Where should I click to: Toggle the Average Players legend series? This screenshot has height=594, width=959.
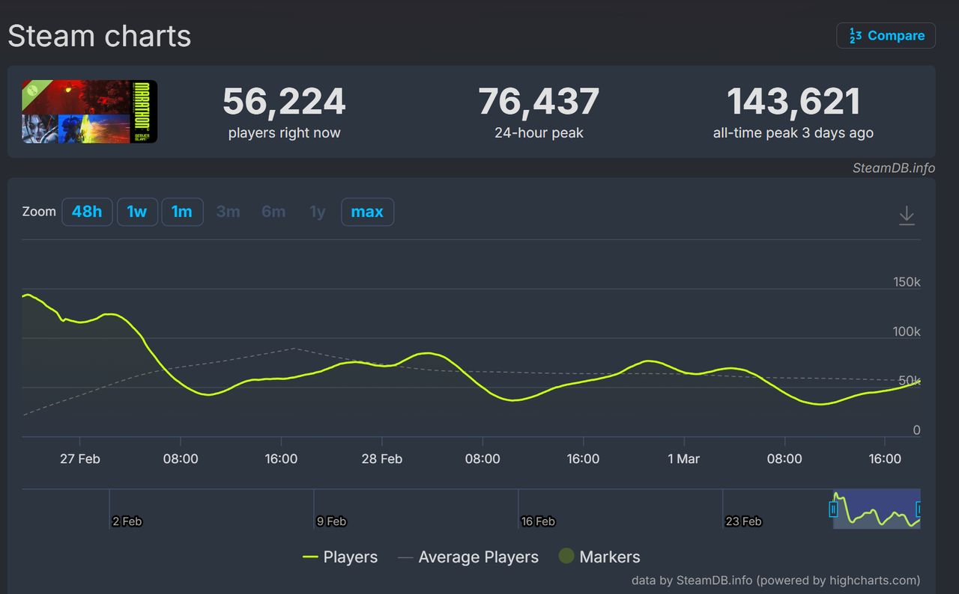click(x=468, y=557)
